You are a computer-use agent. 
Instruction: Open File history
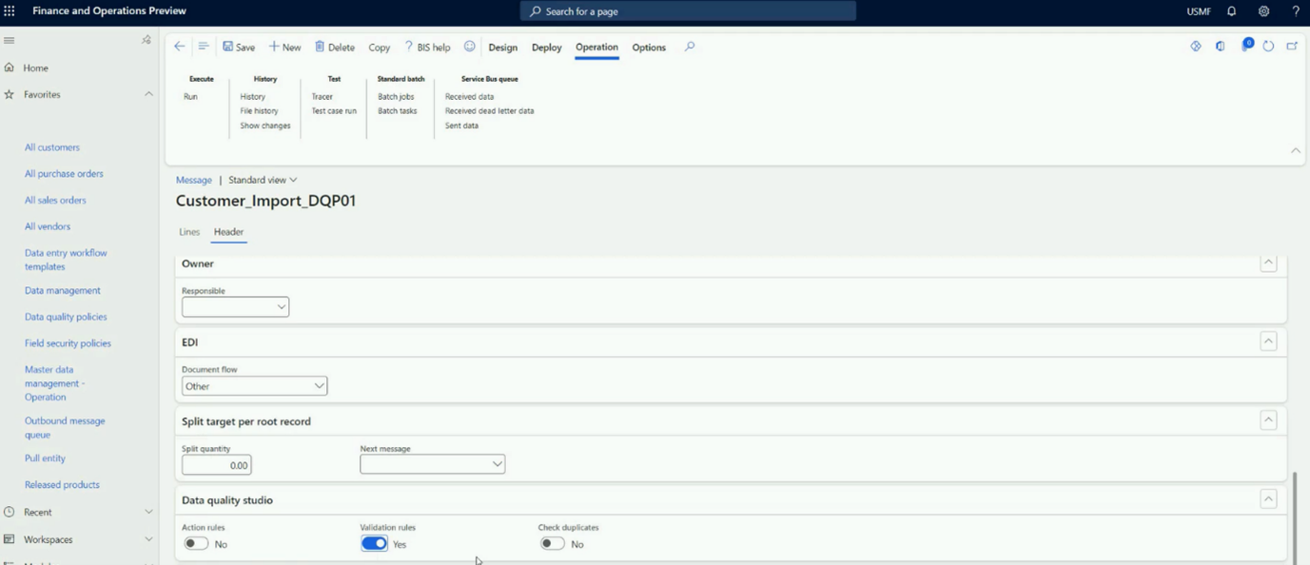[259, 111]
